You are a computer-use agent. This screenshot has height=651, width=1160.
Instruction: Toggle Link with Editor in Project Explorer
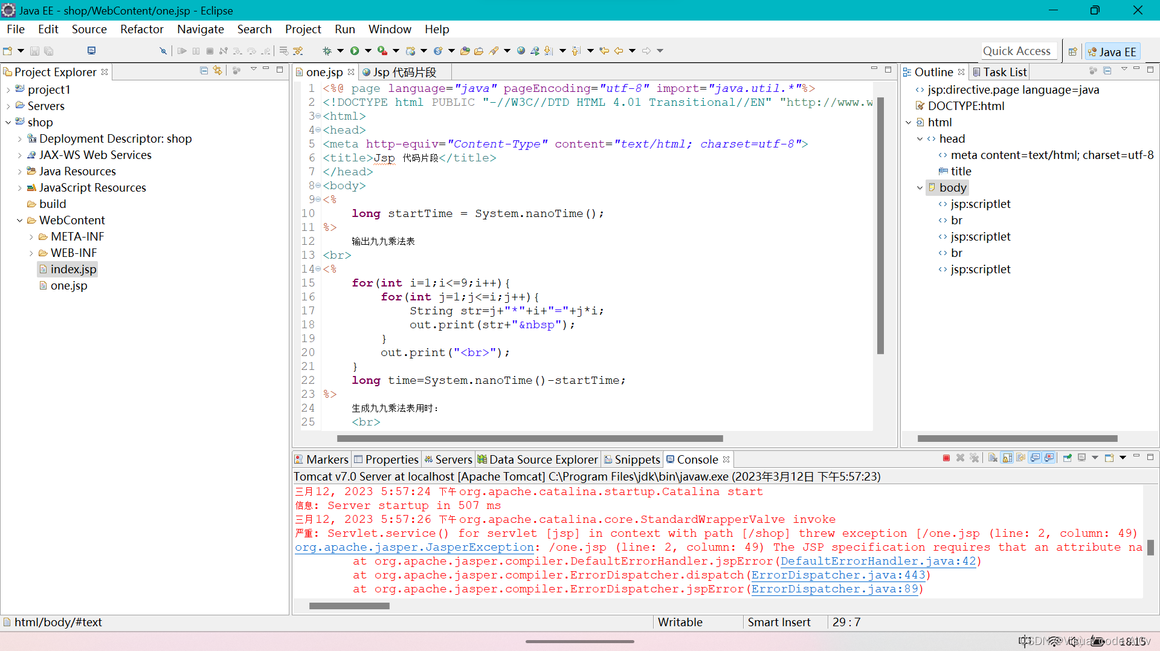[217, 71]
